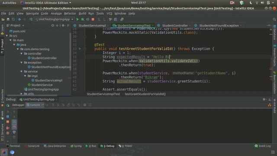Open the 4: Run tool window

click(91, 146)
